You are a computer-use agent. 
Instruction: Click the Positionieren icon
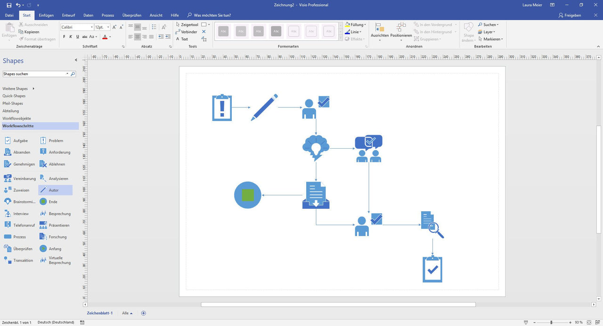401,28
